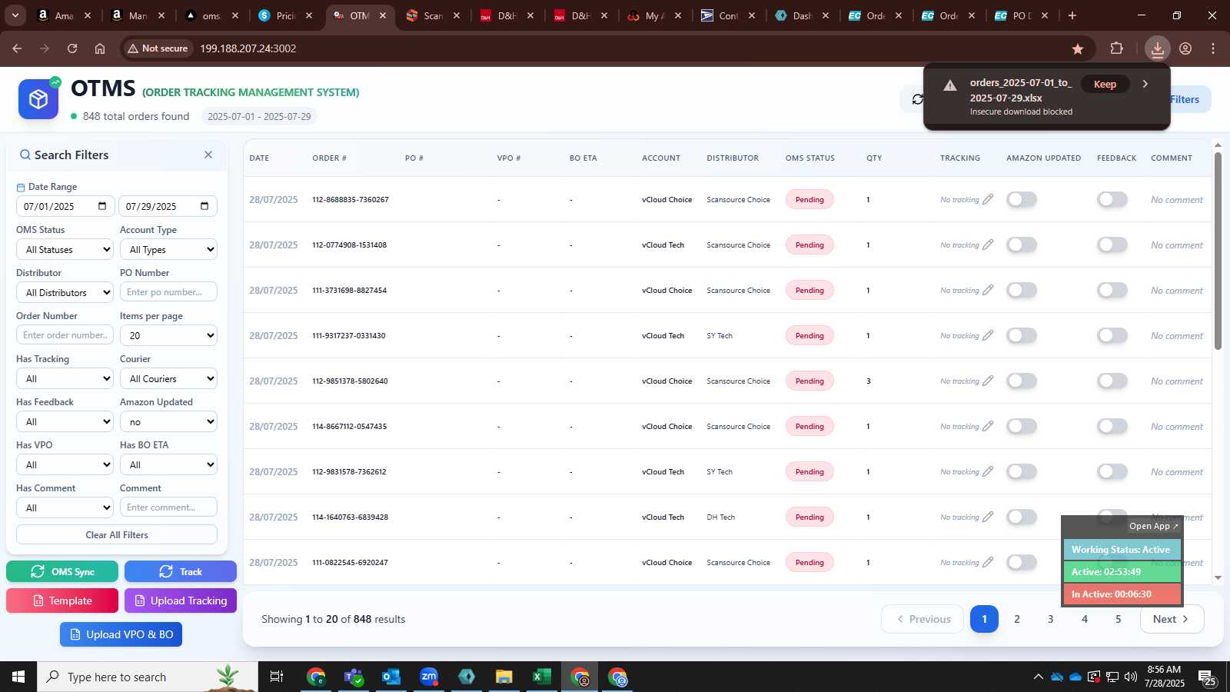This screenshot has height=692, width=1230.
Task: Open Microsoft Teams from the taskbar
Action: click(x=354, y=677)
